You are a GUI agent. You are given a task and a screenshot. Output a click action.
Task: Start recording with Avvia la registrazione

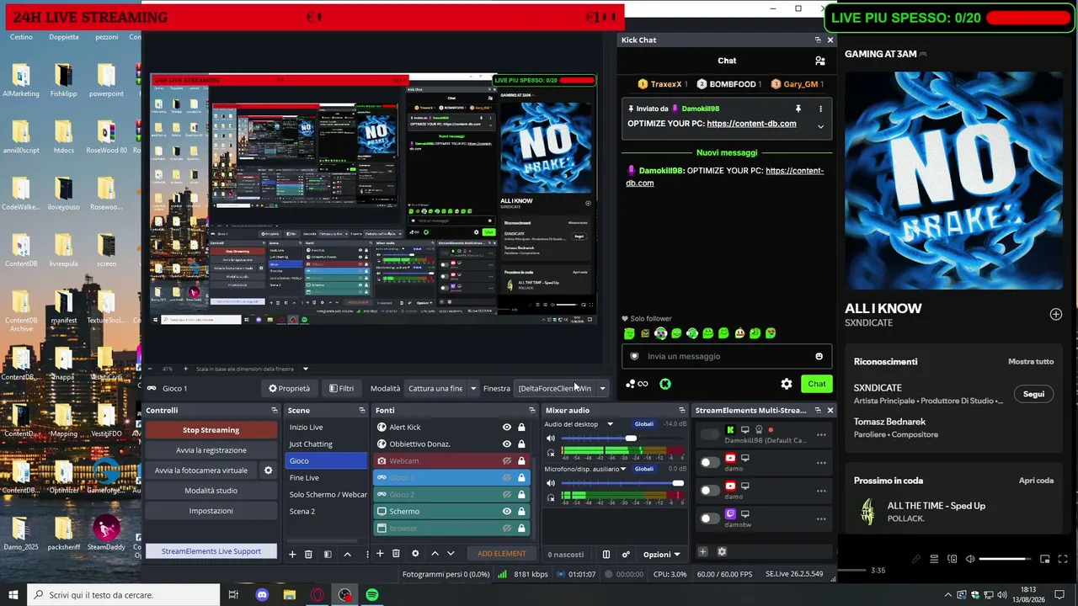(x=211, y=450)
